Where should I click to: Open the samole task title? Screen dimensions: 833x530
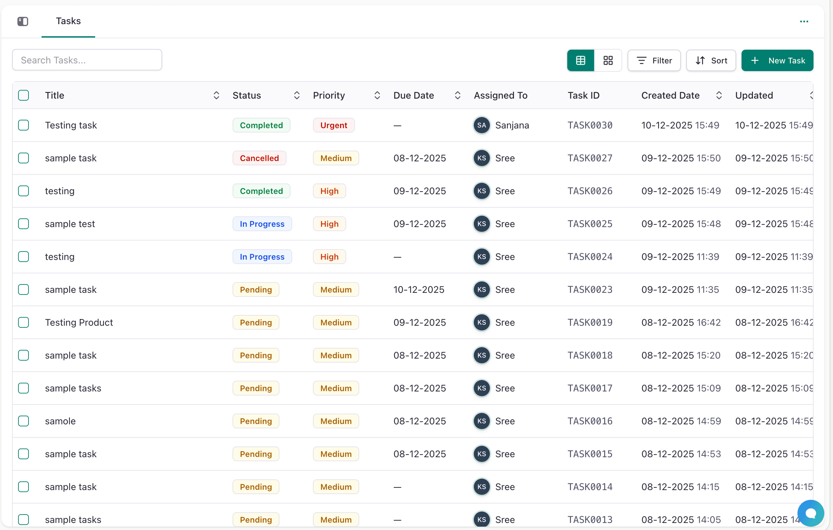pos(60,421)
